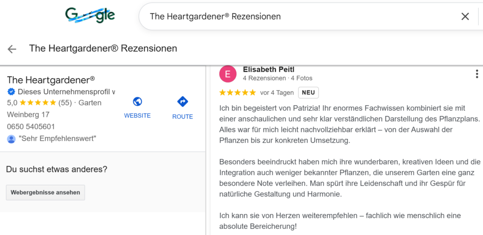Click the review count (55)
Viewport: 483px width, 235px height.
click(x=65, y=103)
